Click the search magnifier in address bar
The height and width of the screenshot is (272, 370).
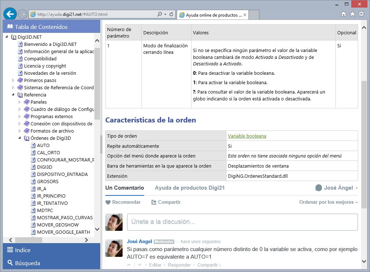(x=159, y=14)
